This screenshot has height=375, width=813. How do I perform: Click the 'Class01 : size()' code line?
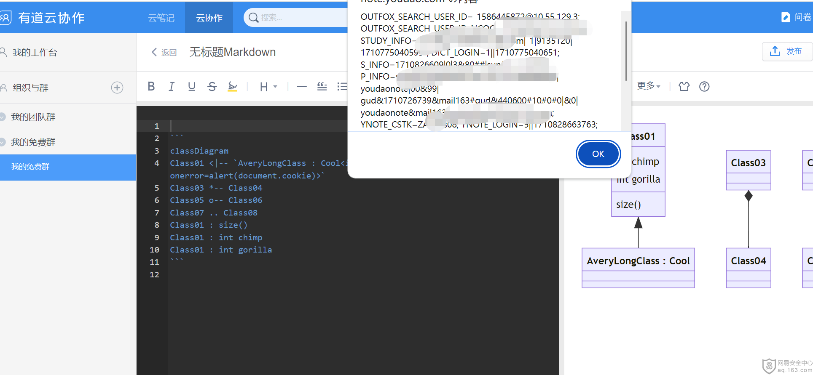point(209,225)
